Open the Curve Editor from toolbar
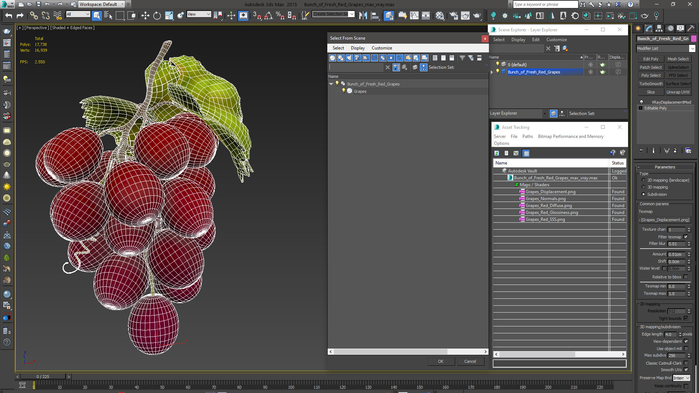 tap(414, 16)
